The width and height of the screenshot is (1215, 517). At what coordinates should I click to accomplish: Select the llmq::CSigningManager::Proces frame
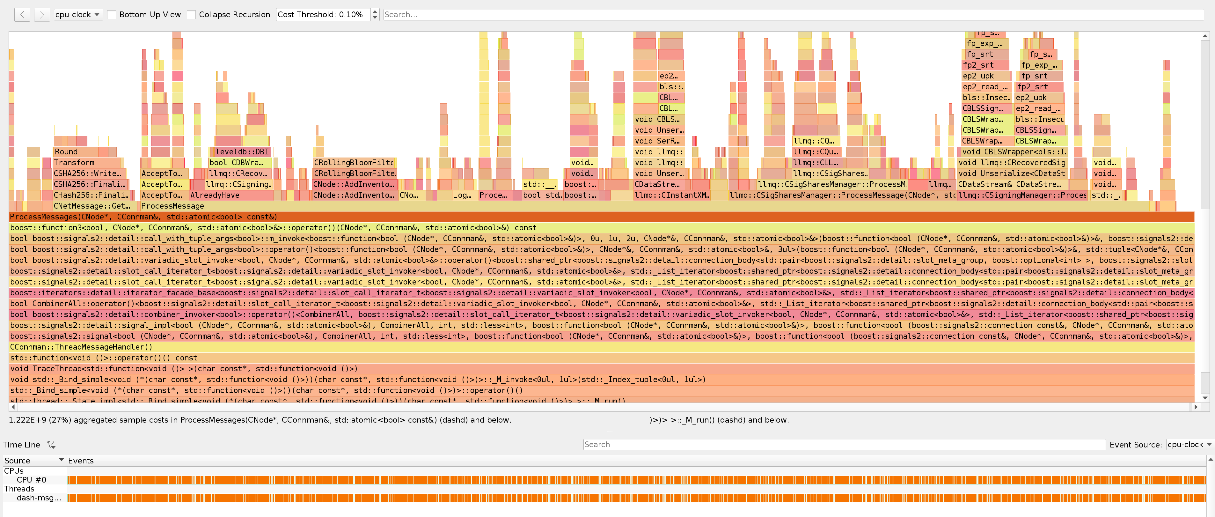(x=1022, y=195)
